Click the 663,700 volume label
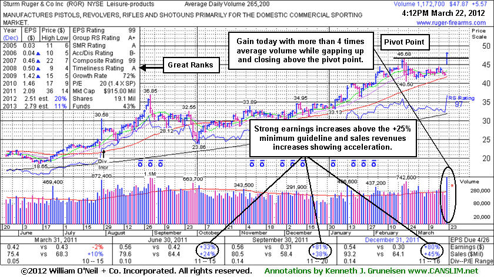The height and width of the screenshot is (277, 494). click(x=193, y=179)
